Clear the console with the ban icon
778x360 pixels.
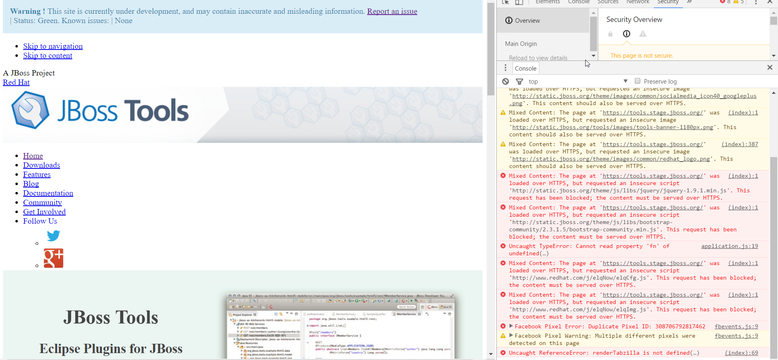click(506, 82)
